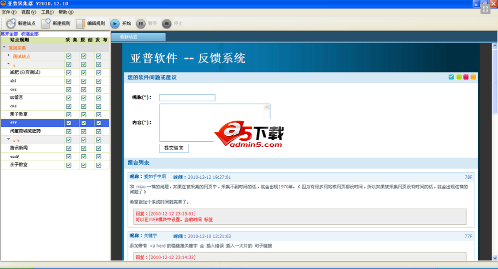The width and height of the screenshot is (498, 269).
Task: Toggle 发布 checkbox for ab1
Action: tap(98, 81)
